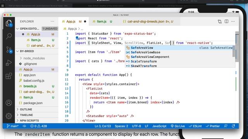
Task: Click line number 10 in gutter
Action: click(x=67, y=75)
